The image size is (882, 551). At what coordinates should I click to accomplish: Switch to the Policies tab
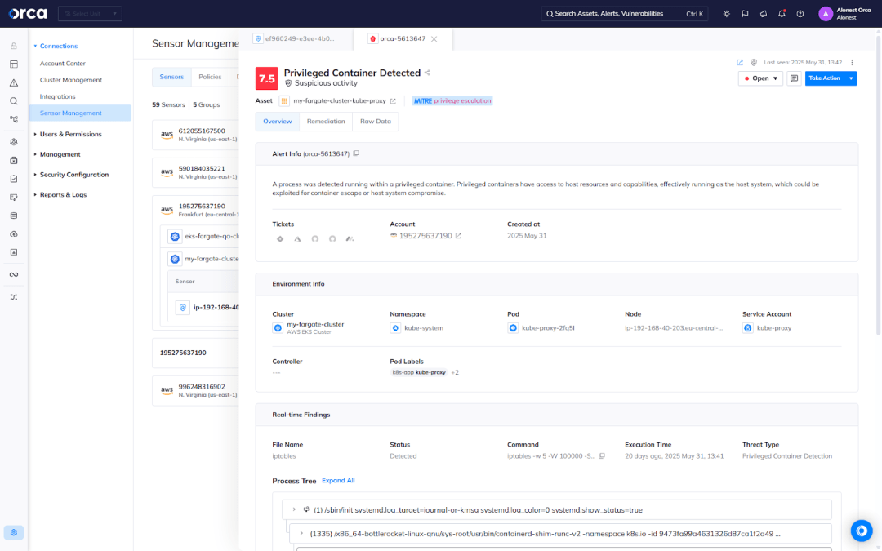coord(210,77)
